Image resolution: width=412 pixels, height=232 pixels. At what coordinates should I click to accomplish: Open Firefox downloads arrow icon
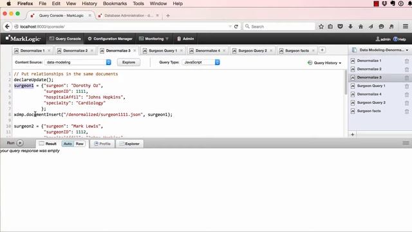[350, 26]
